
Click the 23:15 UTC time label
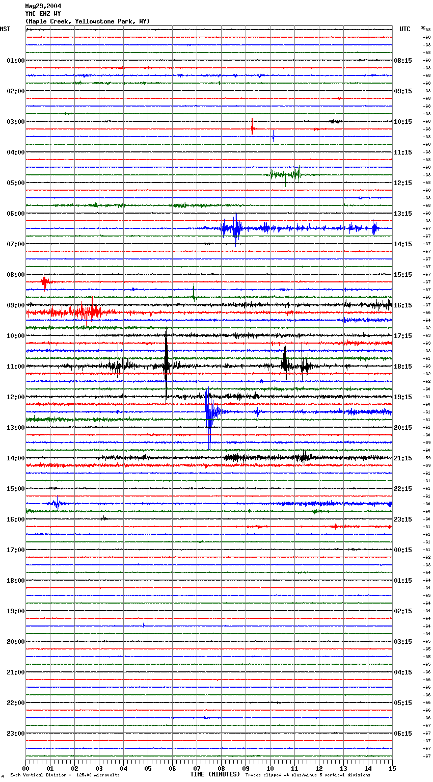(x=403, y=519)
